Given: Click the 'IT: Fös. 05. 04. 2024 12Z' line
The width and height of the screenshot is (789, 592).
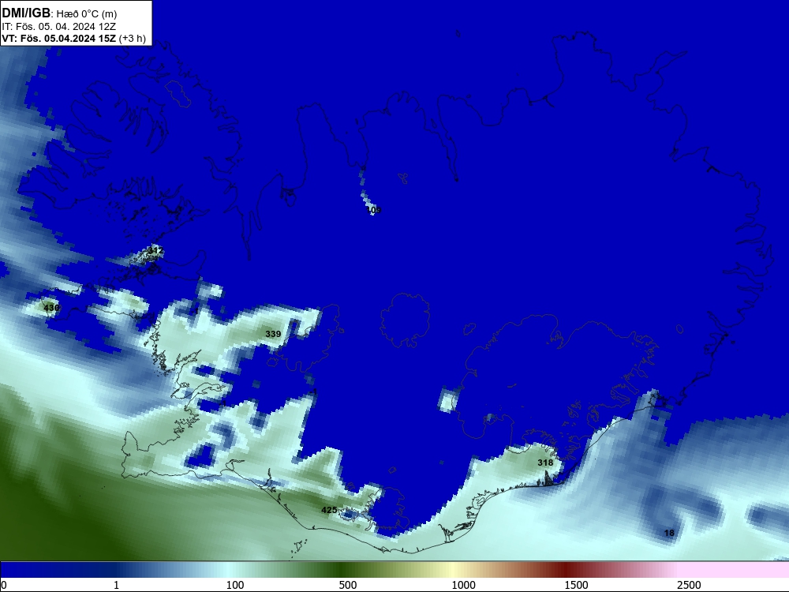Looking at the screenshot, I should pyautogui.click(x=59, y=27).
